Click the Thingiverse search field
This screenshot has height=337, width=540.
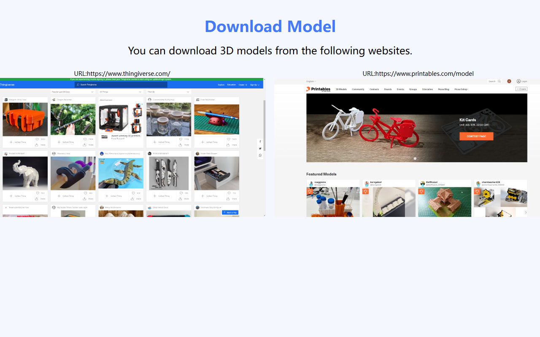point(120,85)
